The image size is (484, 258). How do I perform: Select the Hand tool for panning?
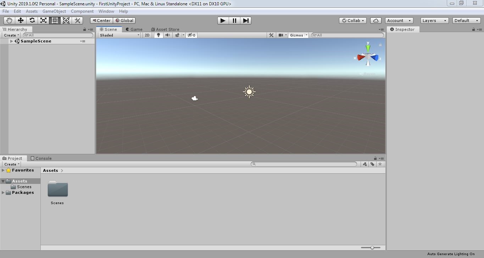coord(9,20)
